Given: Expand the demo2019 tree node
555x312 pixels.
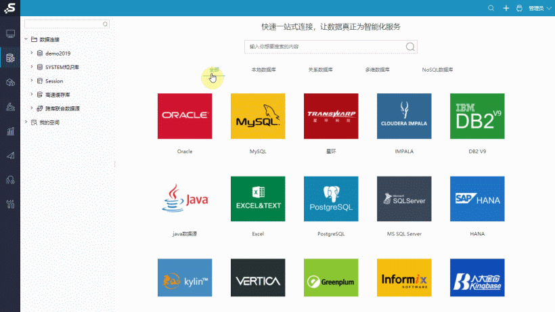Looking at the screenshot, I should click(32, 53).
